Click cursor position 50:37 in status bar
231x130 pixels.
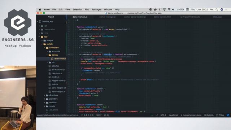coord(99,115)
